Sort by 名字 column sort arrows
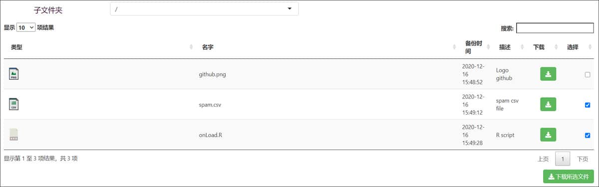Viewport: 599px width, 187px height. (x=454, y=47)
